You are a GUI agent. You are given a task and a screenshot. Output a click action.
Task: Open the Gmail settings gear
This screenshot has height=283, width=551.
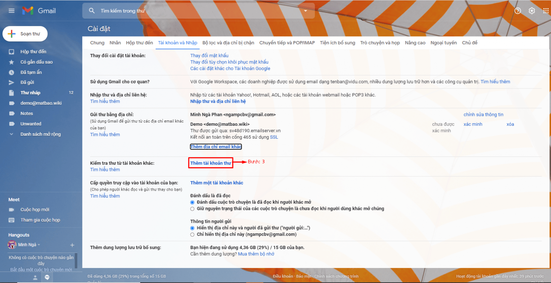[532, 10]
